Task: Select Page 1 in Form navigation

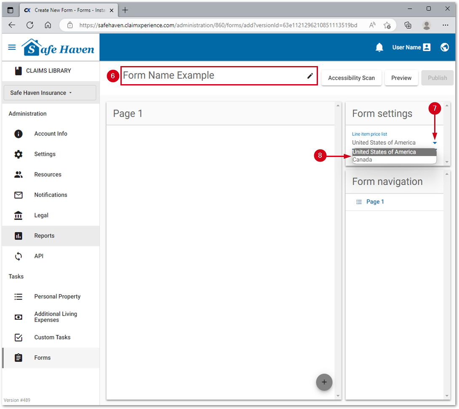Action: [x=375, y=202]
